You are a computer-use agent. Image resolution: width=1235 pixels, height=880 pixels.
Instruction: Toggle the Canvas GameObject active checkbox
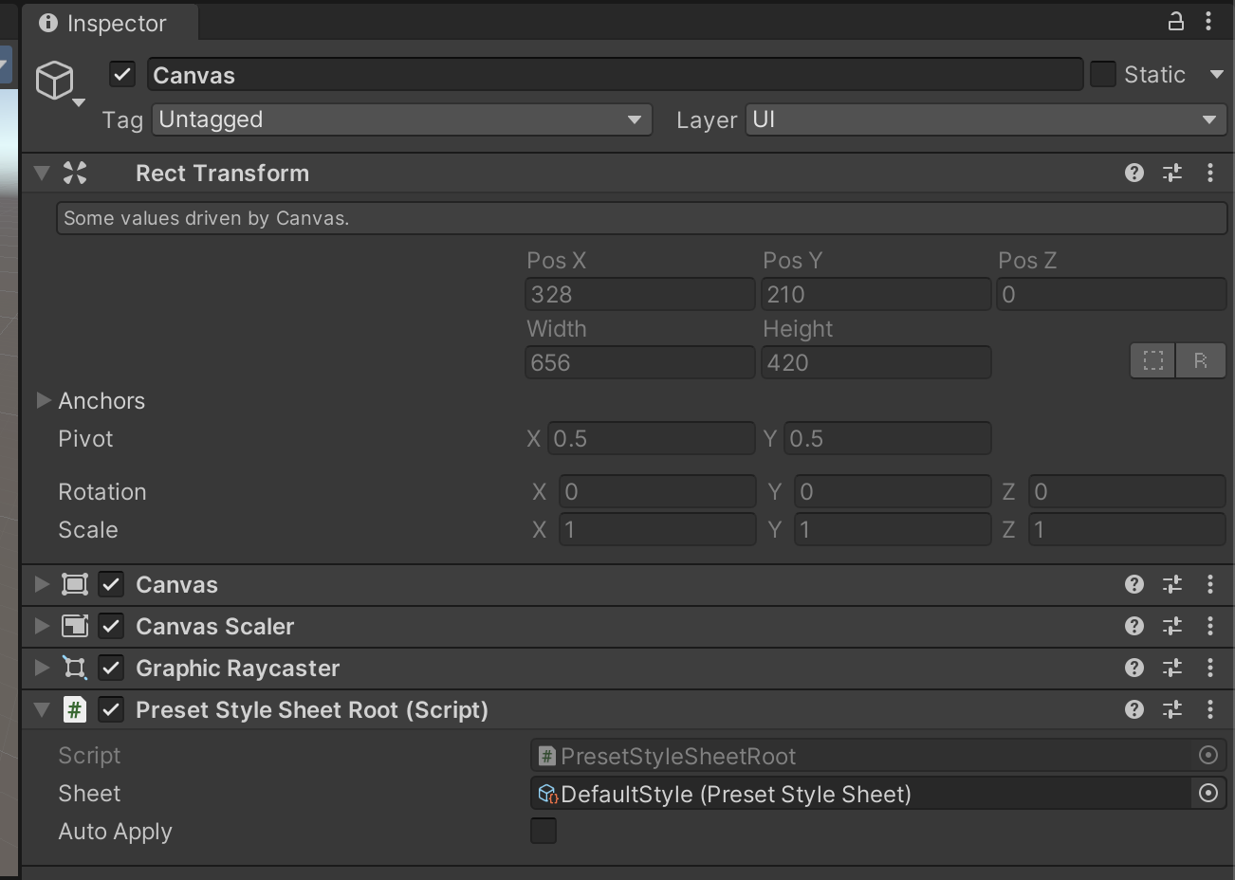(121, 74)
